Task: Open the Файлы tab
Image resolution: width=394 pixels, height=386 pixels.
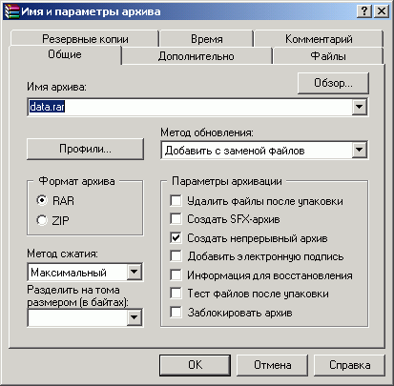Action: pos(328,56)
